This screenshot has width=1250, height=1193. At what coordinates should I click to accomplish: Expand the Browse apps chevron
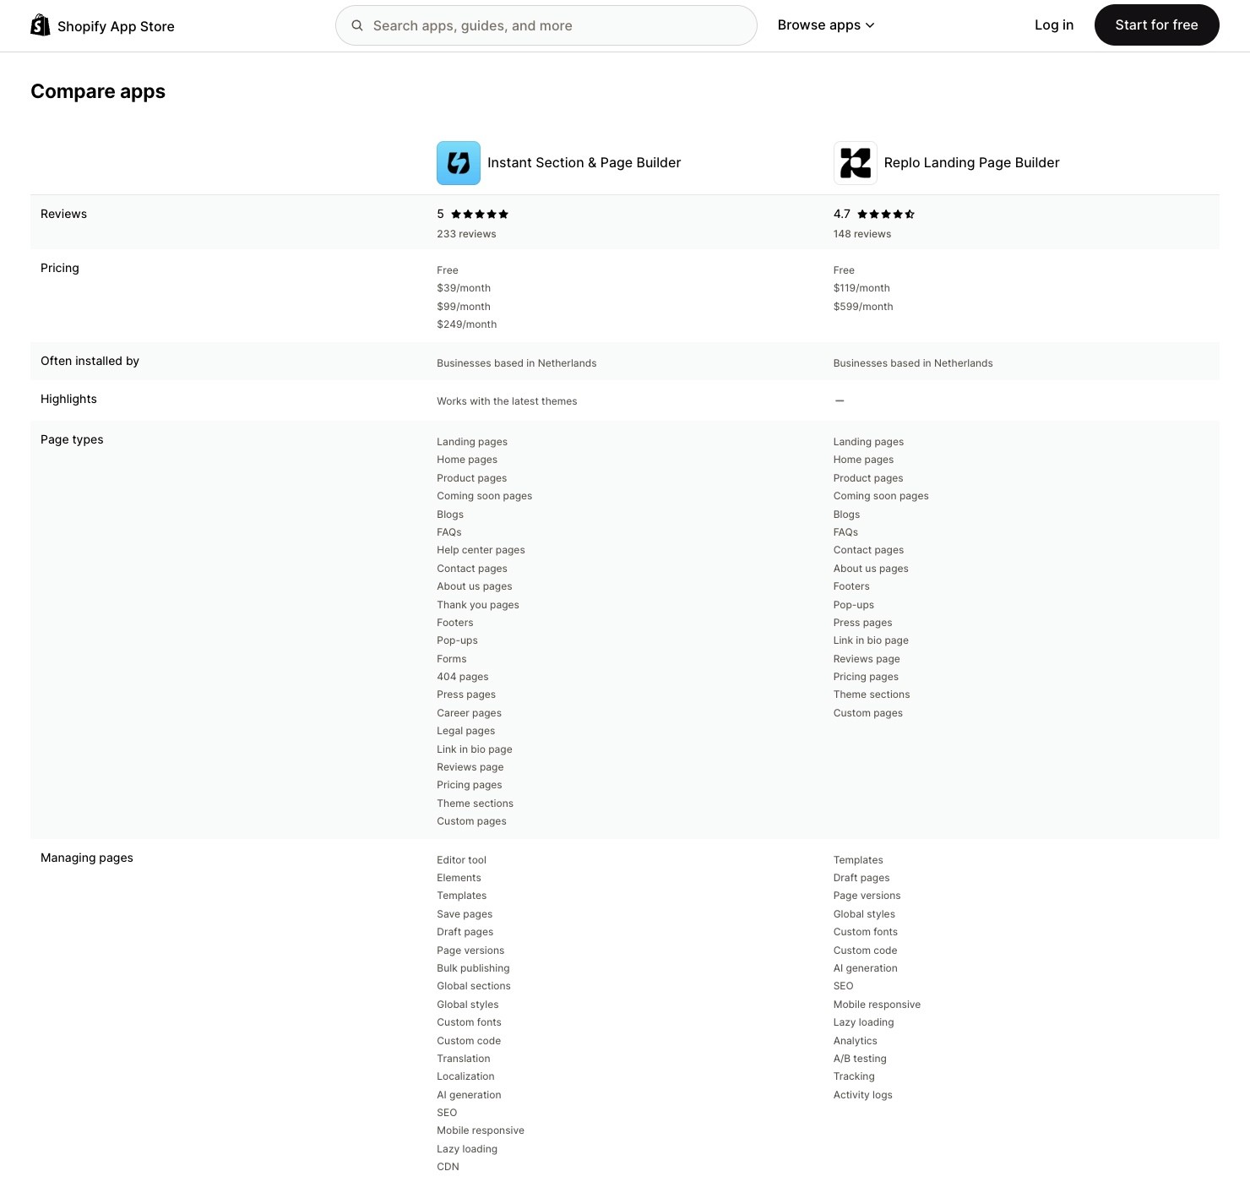[x=870, y=25]
